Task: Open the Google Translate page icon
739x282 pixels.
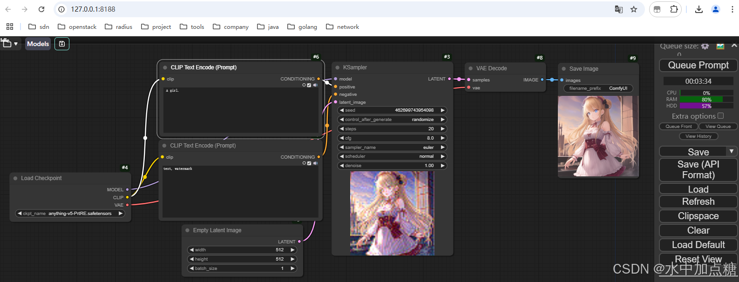Action: point(619,9)
